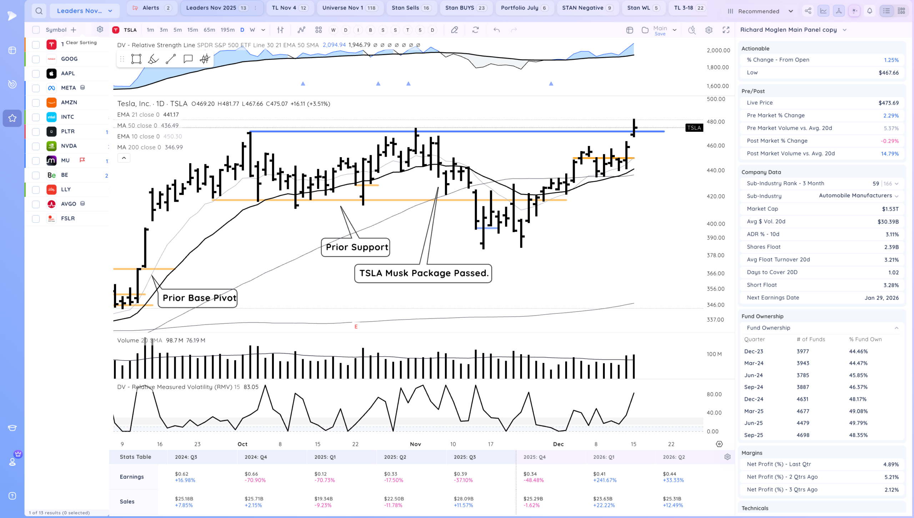The image size is (914, 518).
Task: Enter fullscreen chart mode
Action: (x=726, y=30)
